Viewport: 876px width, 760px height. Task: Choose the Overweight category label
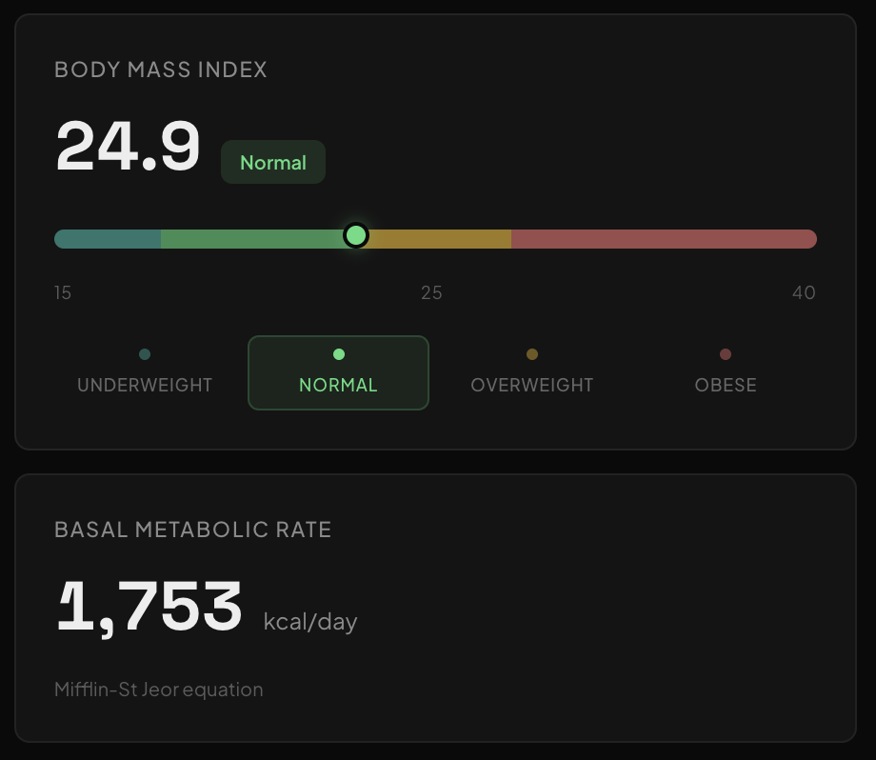[531, 386]
